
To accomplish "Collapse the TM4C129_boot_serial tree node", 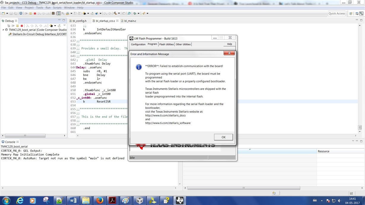I will [x=3, y=30].
